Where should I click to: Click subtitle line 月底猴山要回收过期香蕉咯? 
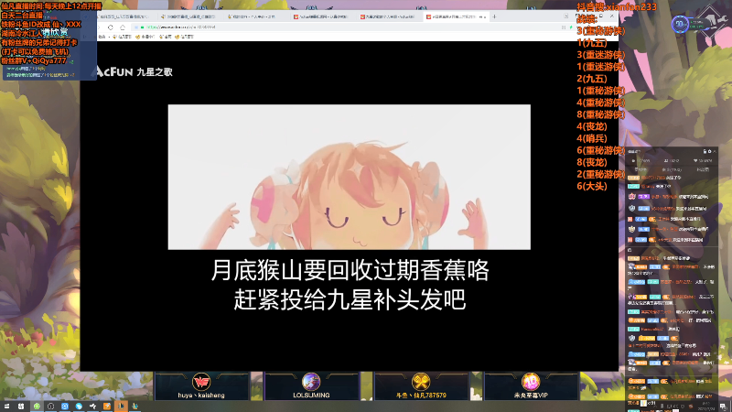[350, 270]
